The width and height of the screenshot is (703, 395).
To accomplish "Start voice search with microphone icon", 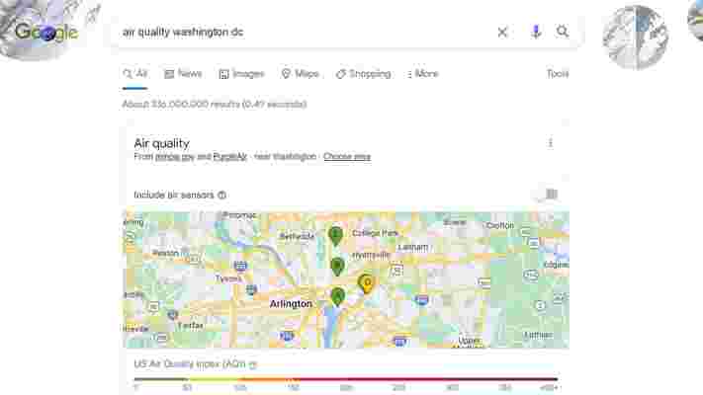I will point(536,32).
